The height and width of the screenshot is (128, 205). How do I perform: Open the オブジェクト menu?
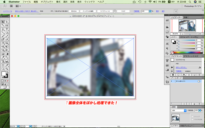point(47,2)
